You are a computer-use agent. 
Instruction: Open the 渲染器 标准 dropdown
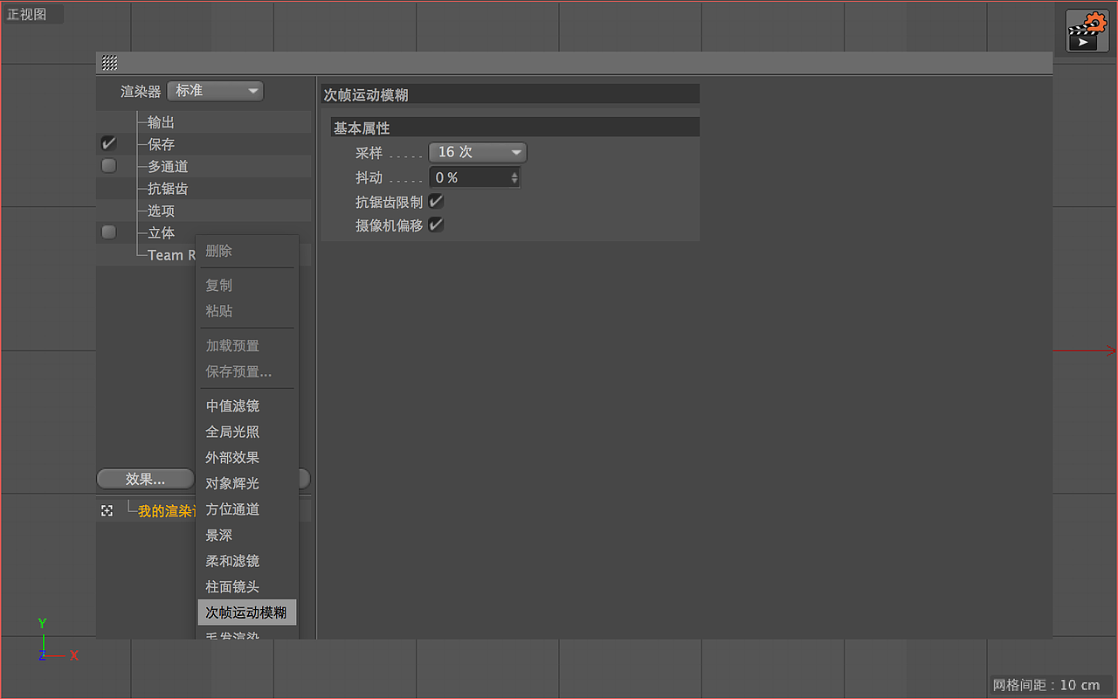point(215,91)
